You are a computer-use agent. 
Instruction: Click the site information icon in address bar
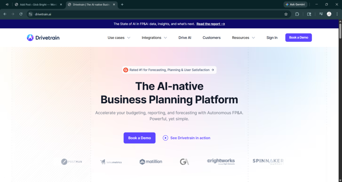[x=30, y=14]
